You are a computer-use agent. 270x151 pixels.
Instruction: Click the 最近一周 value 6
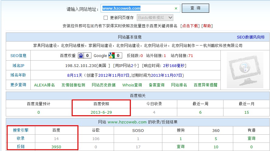click(200, 112)
